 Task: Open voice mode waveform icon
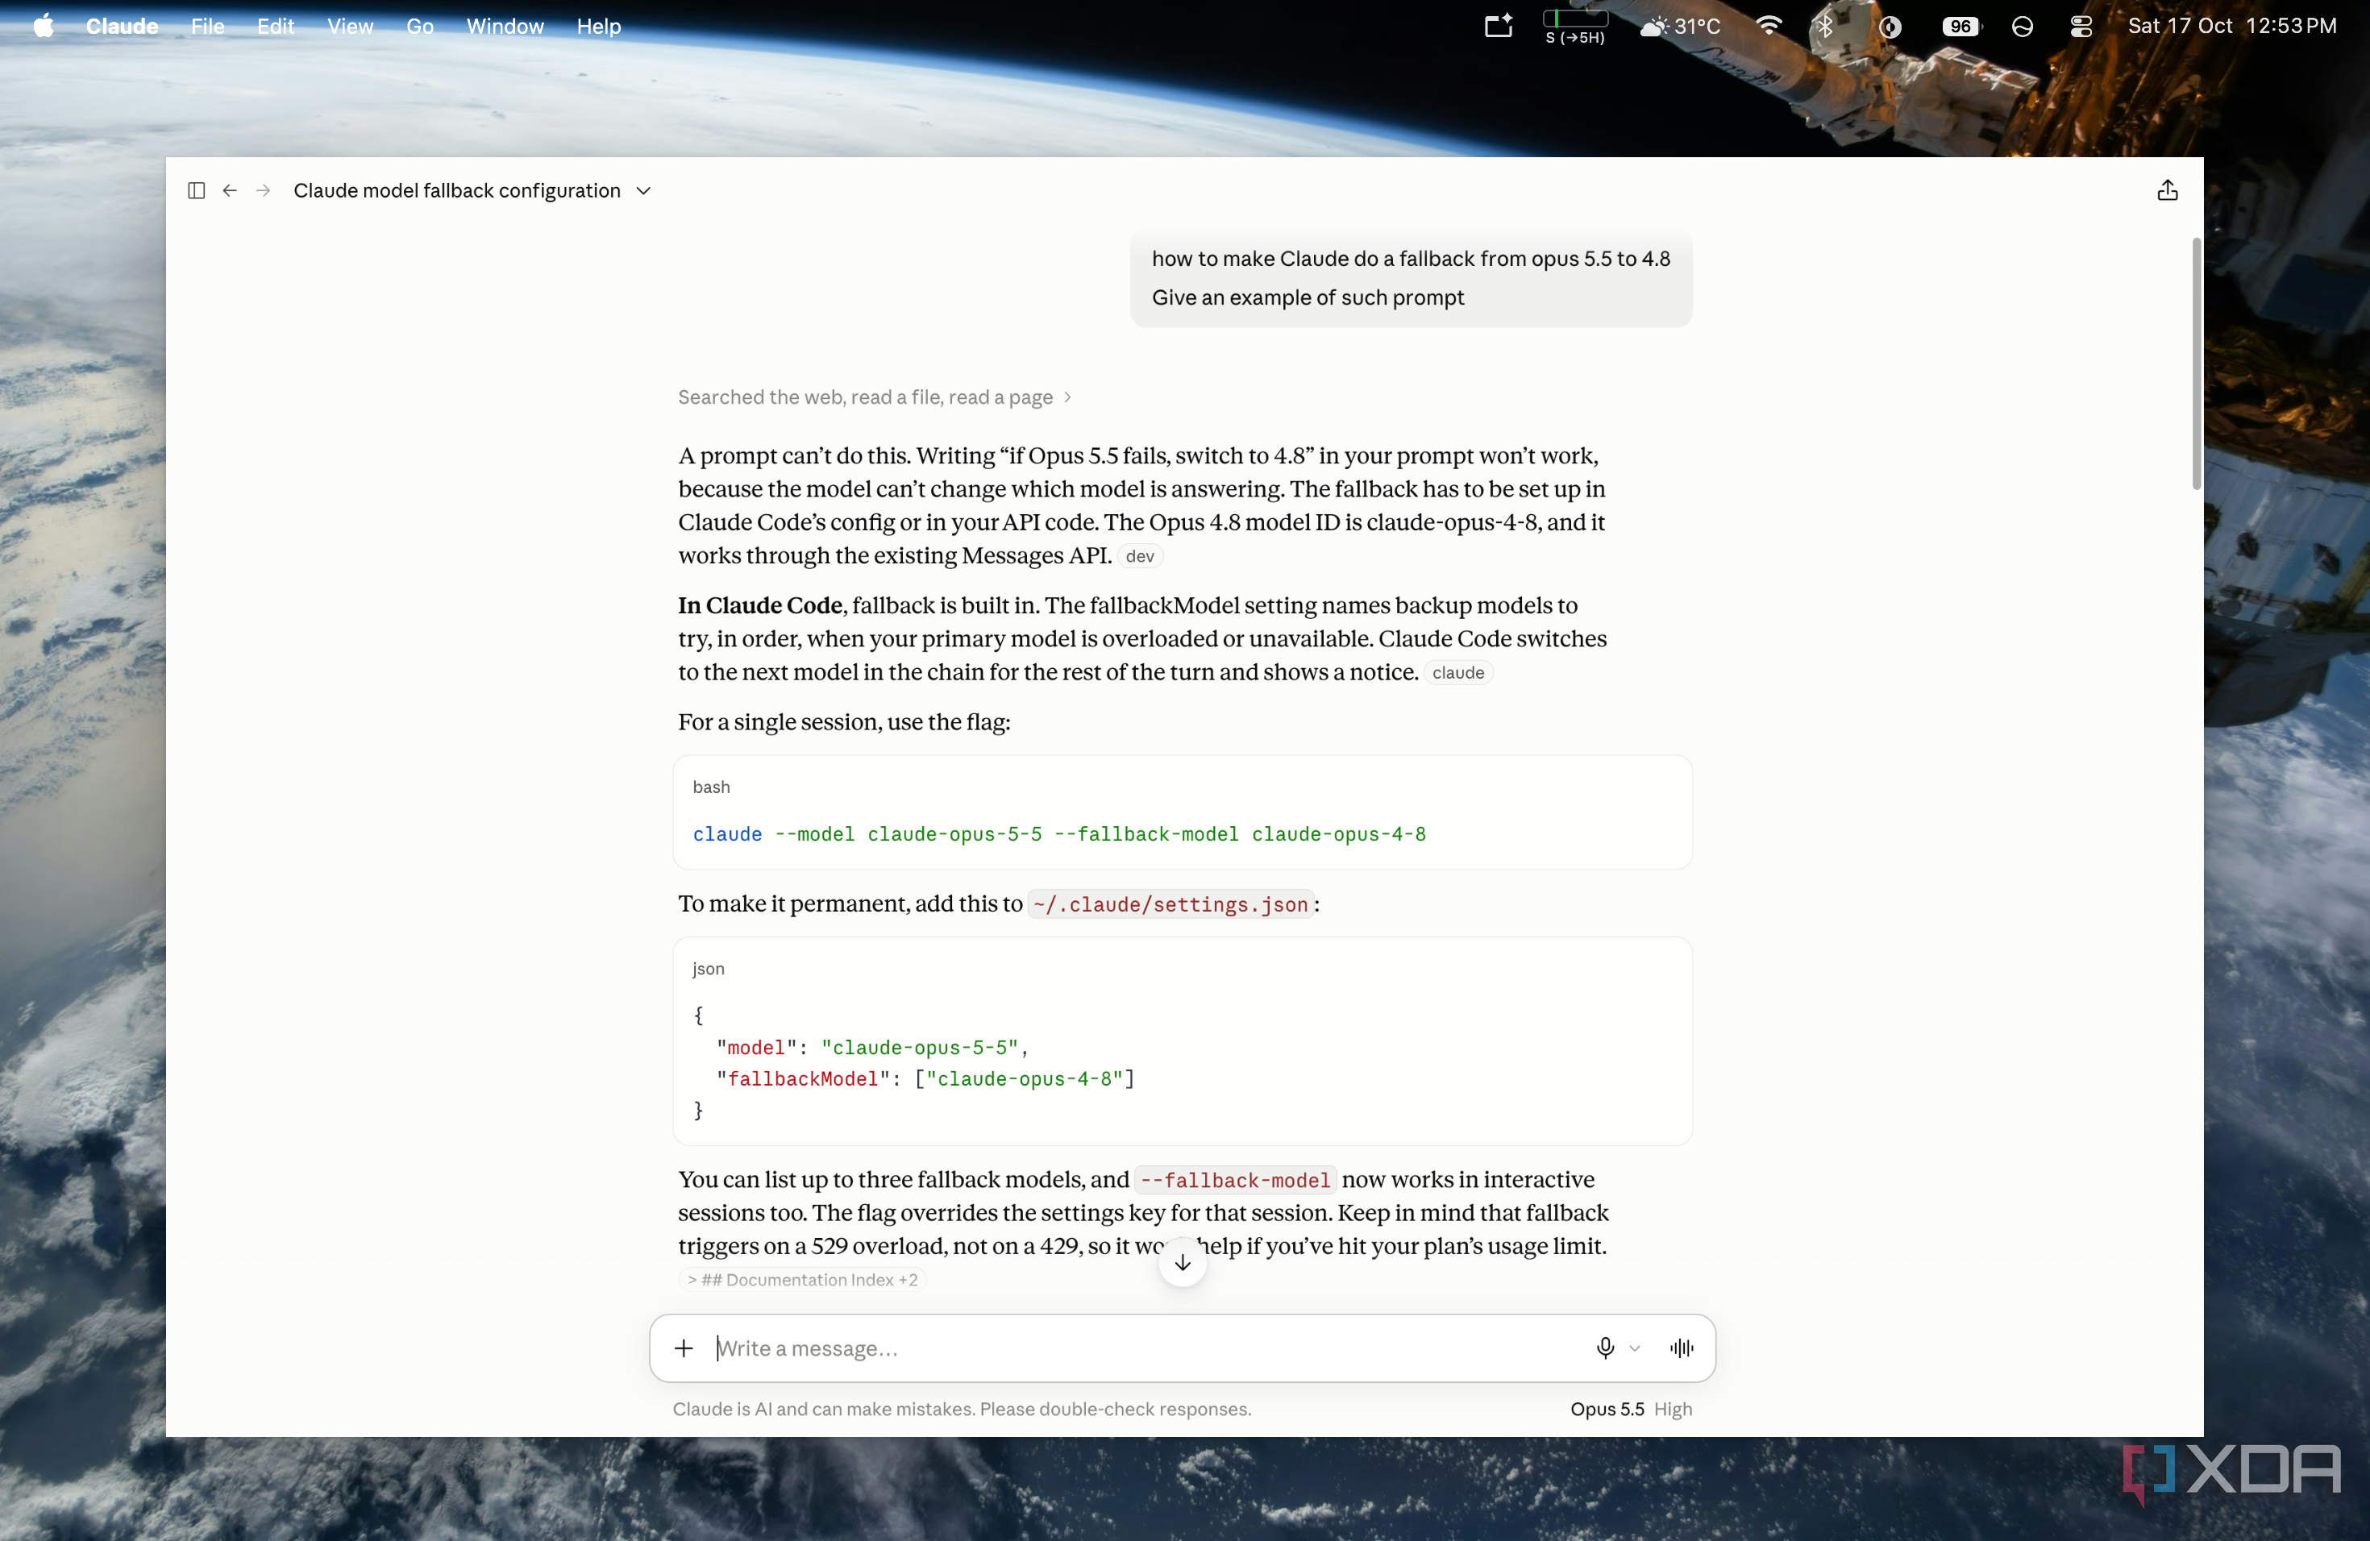tap(1681, 1348)
